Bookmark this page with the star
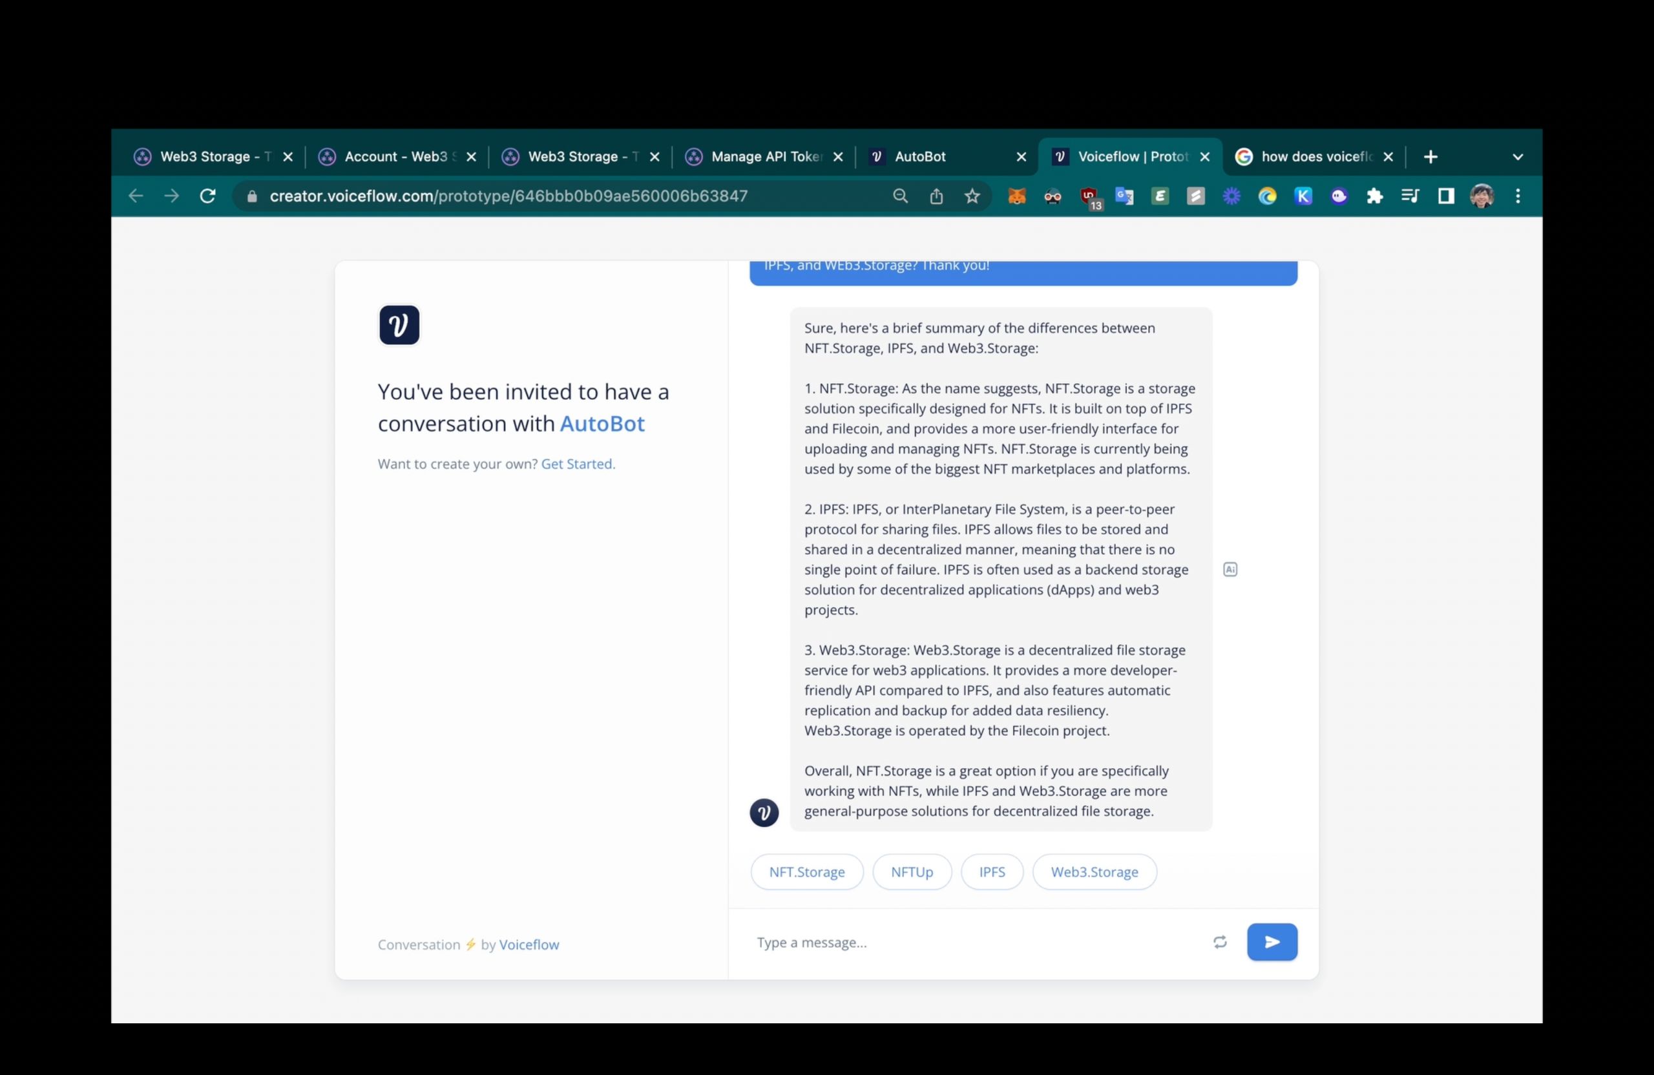1654x1075 pixels. [x=972, y=196]
